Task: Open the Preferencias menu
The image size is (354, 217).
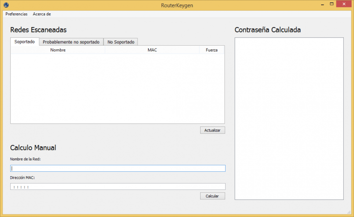Action: click(x=17, y=14)
